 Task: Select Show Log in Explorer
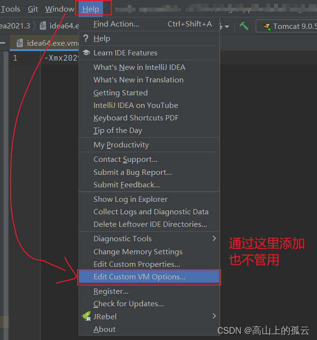click(x=149, y=199)
